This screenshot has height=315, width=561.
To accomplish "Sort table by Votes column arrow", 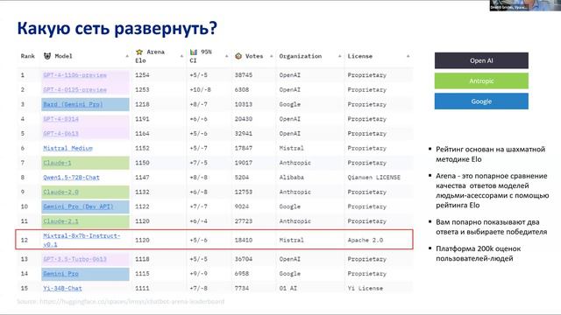I will 271,56.
